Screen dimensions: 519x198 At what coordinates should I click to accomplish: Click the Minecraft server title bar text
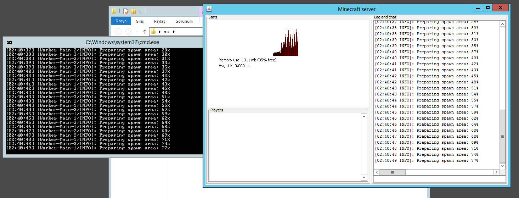click(357, 9)
